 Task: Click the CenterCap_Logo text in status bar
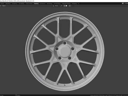point(103,95)
